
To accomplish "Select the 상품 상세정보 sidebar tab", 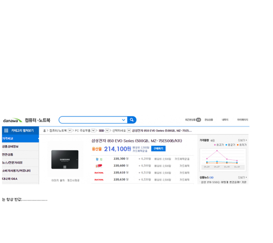I will 20,146.
